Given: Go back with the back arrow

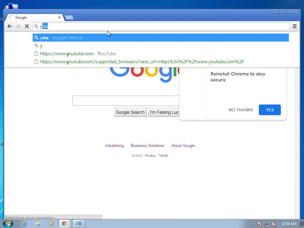Looking at the screenshot, I should pos(9,26).
